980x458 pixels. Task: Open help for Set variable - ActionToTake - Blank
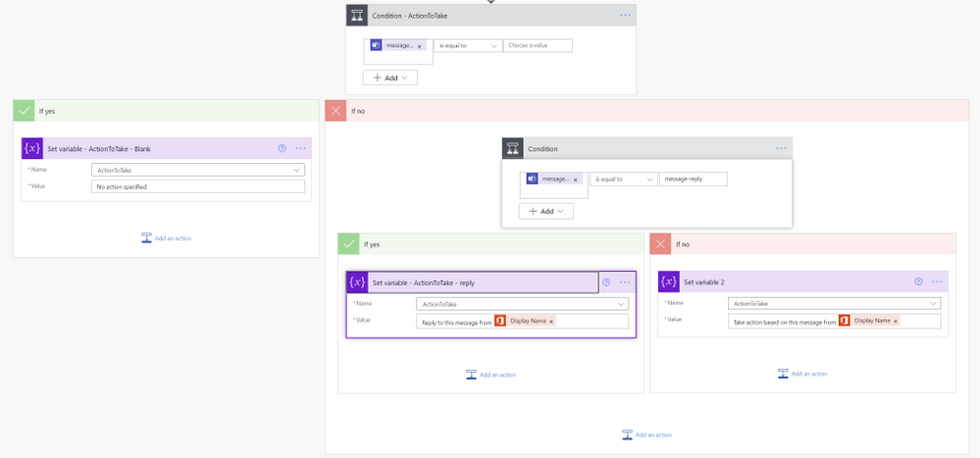pos(282,149)
